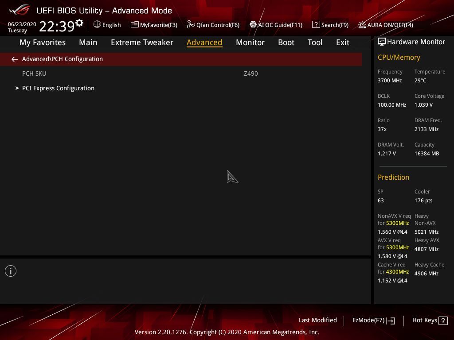This screenshot has width=454, height=340.
Task: Switch to Monitor tab
Action: click(250, 42)
